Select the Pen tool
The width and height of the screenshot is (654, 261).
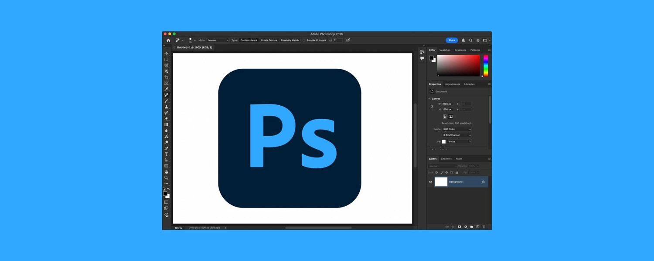(166, 148)
